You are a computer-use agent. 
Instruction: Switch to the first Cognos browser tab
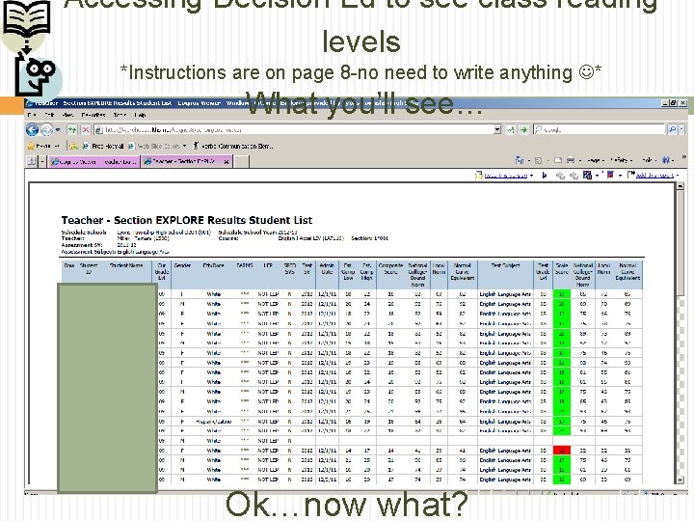93,162
